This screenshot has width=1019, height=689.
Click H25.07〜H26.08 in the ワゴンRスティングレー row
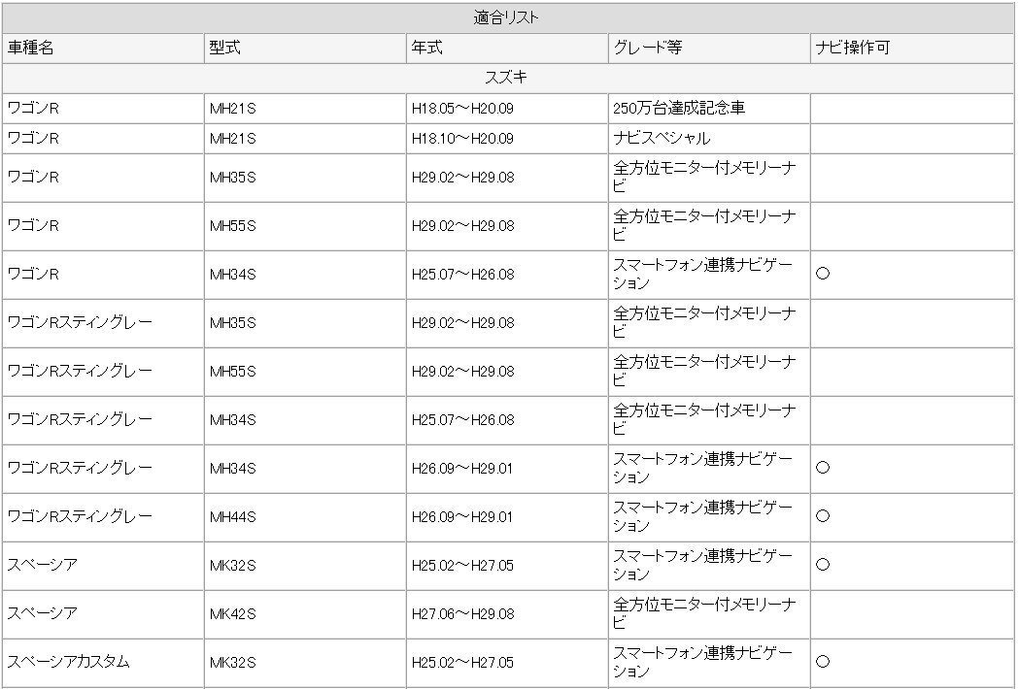click(462, 420)
